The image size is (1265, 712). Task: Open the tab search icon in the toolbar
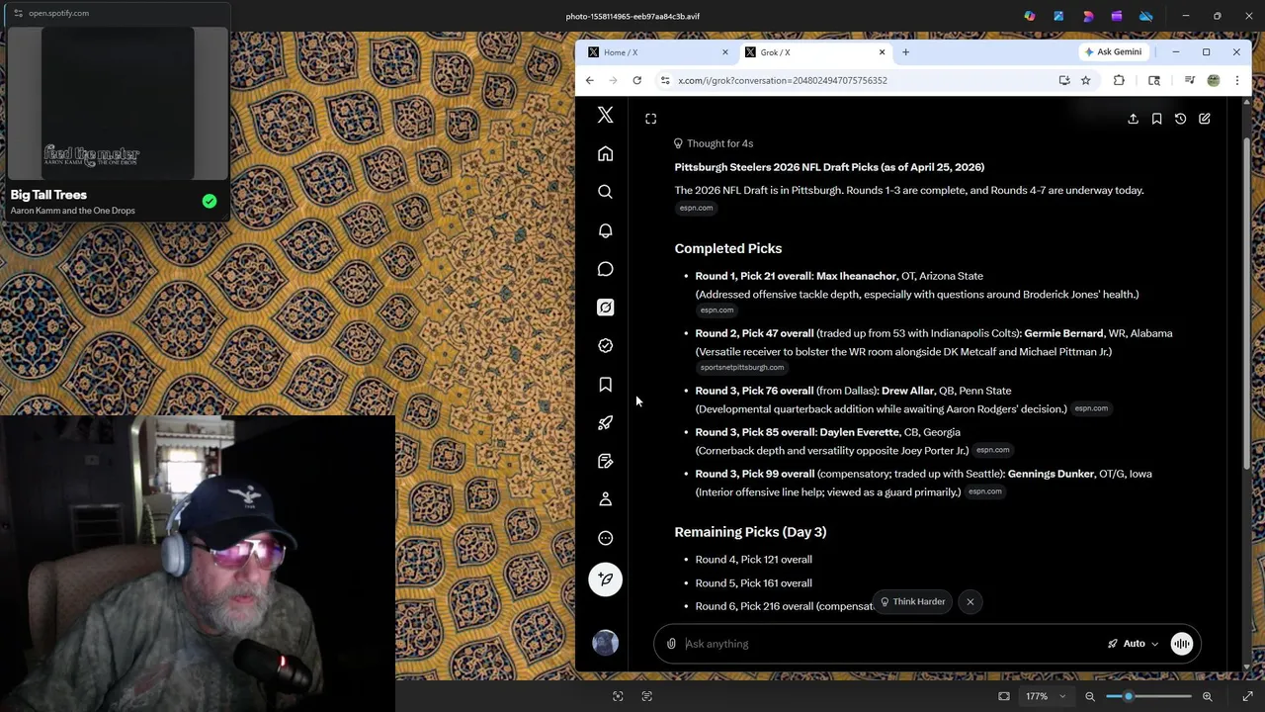(x=1153, y=80)
